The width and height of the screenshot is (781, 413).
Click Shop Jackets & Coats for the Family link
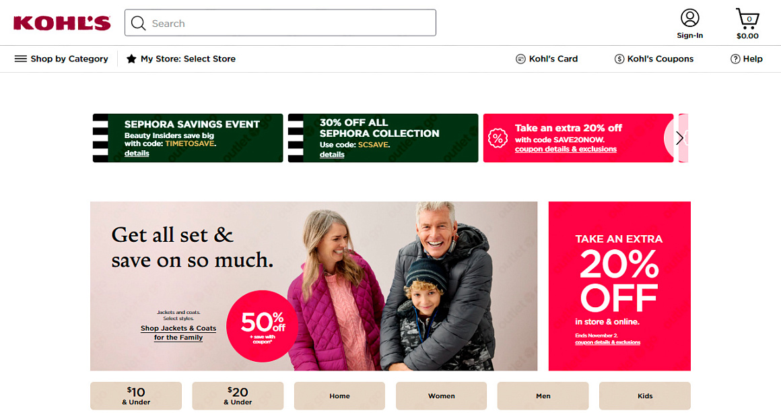[x=178, y=333]
